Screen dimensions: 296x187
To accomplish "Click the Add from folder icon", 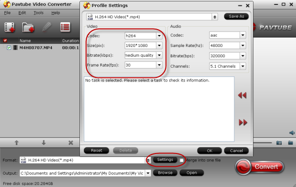I will pyautogui.click(x=28, y=28).
